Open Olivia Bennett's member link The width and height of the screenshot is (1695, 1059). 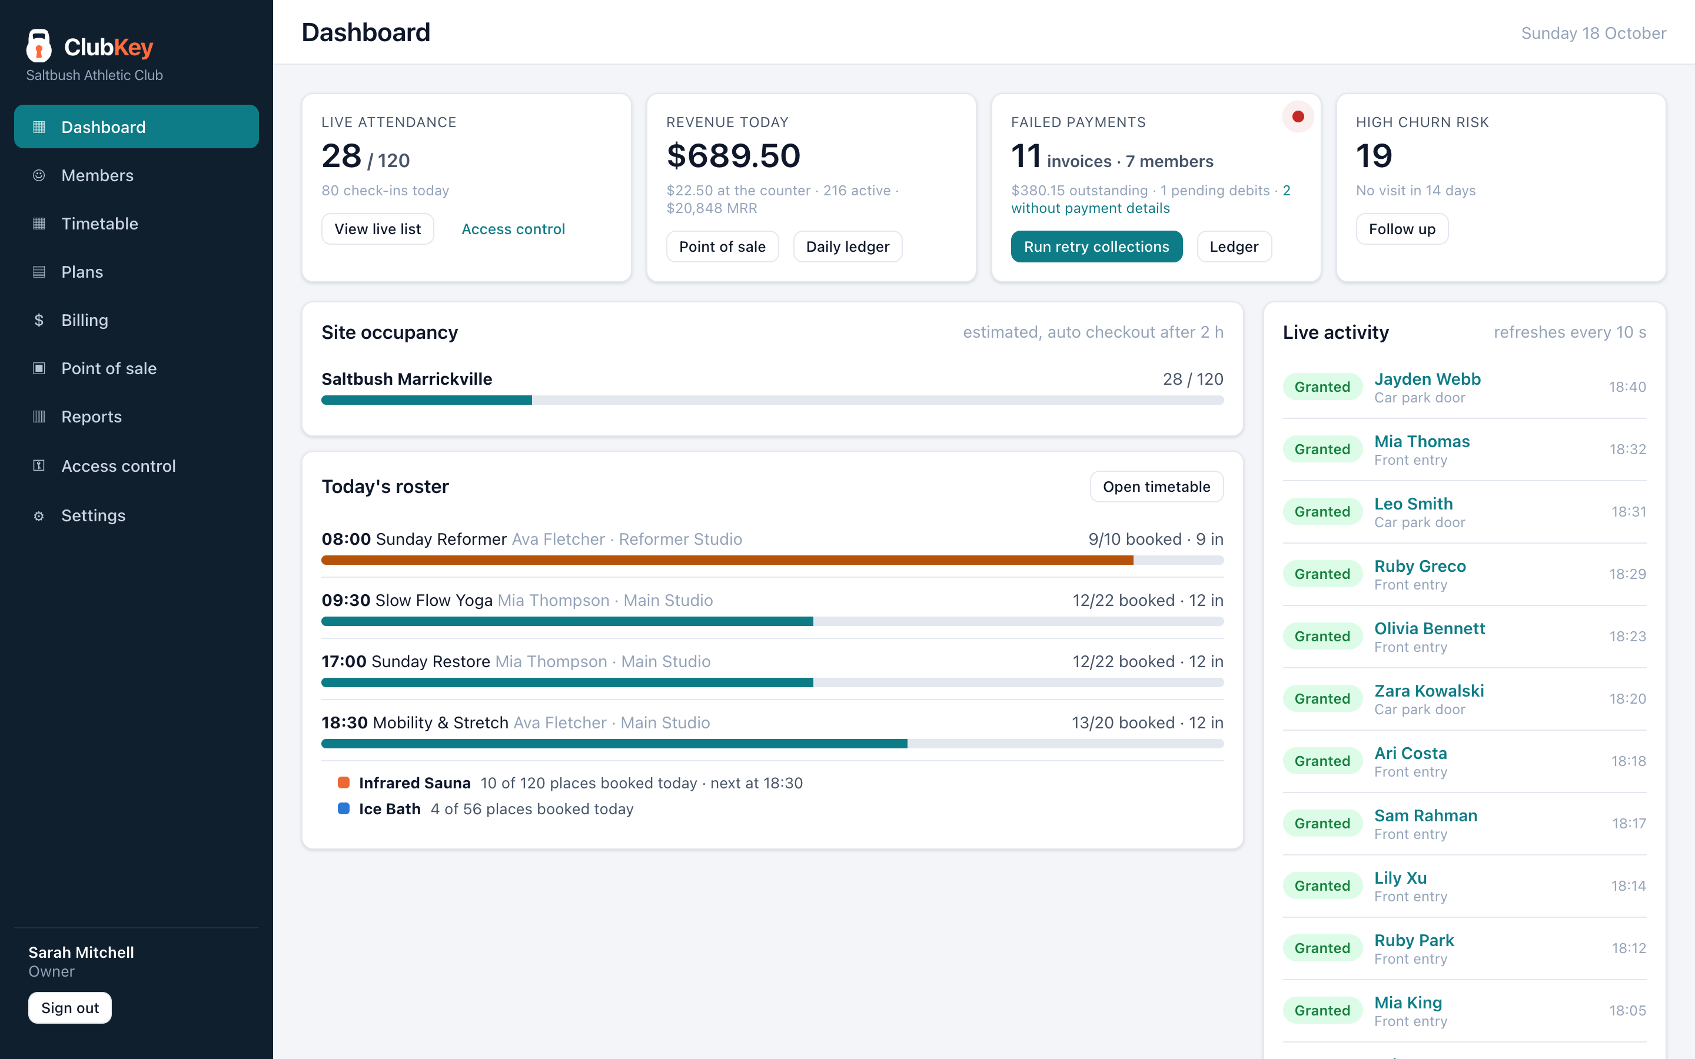click(x=1430, y=628)
